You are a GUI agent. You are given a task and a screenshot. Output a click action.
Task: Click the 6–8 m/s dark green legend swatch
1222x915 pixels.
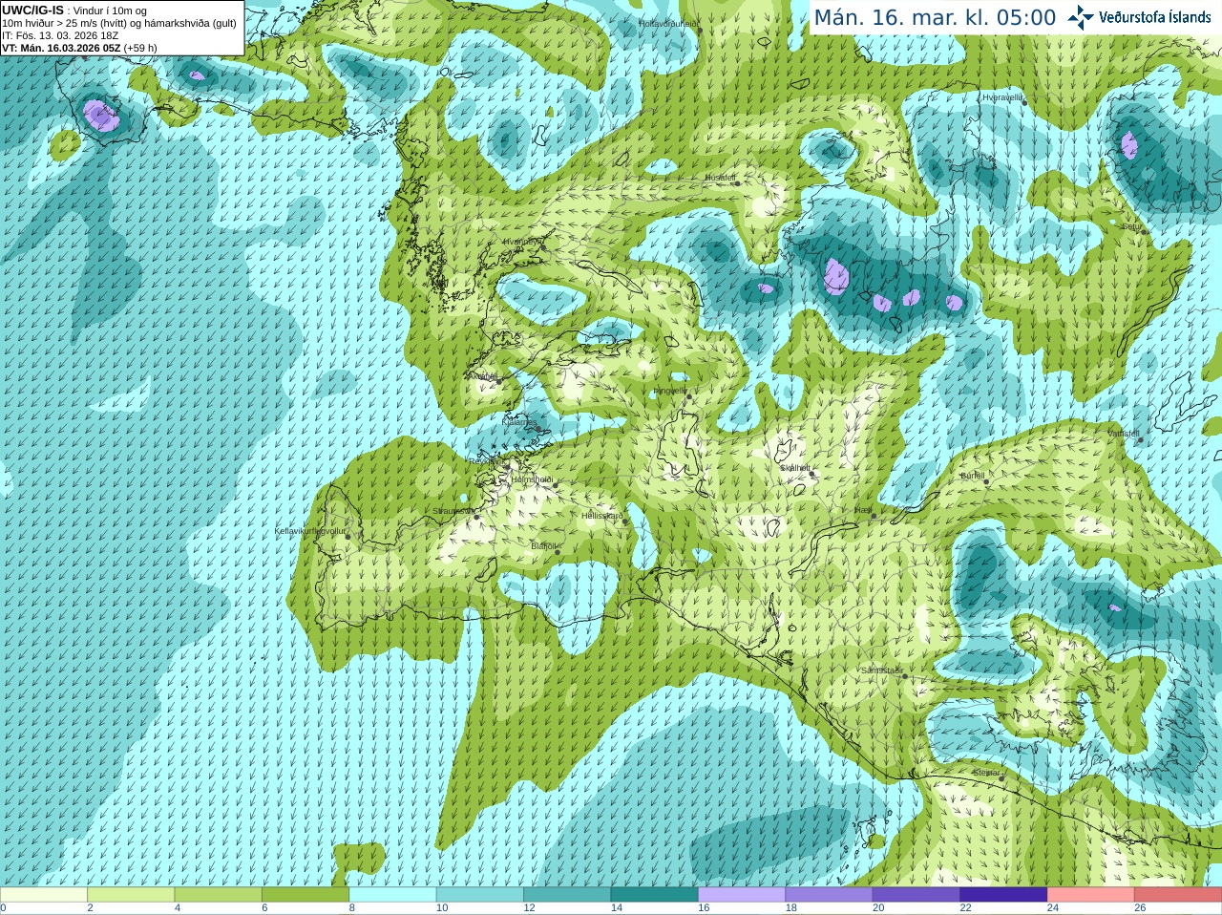[x=305, y=895]
